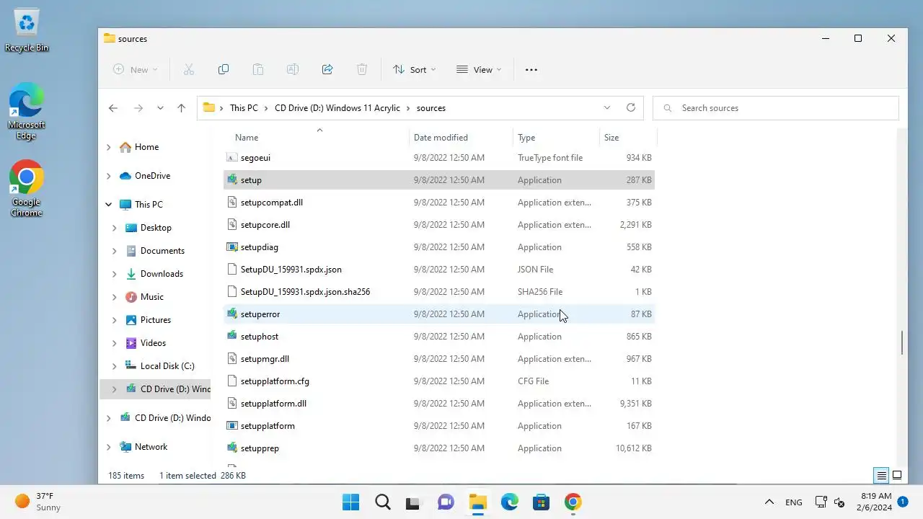
Task: Open recent locations chevron dropdown
Action: [x=160, y=108]
